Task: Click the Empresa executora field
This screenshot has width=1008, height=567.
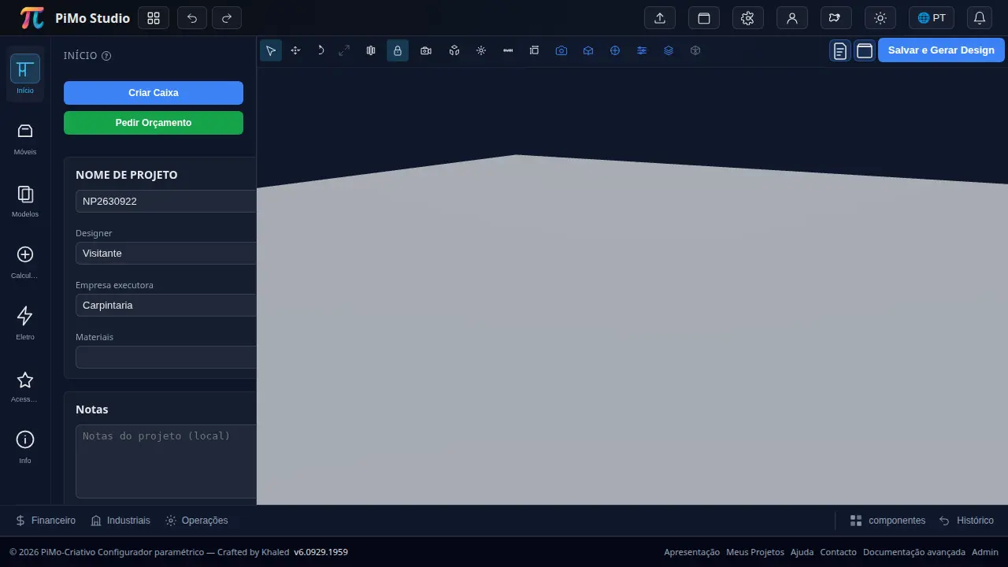Action: point(166,306)
